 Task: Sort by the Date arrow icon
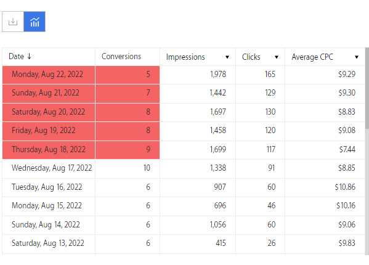pyautogui.click(x=29, y=56)
